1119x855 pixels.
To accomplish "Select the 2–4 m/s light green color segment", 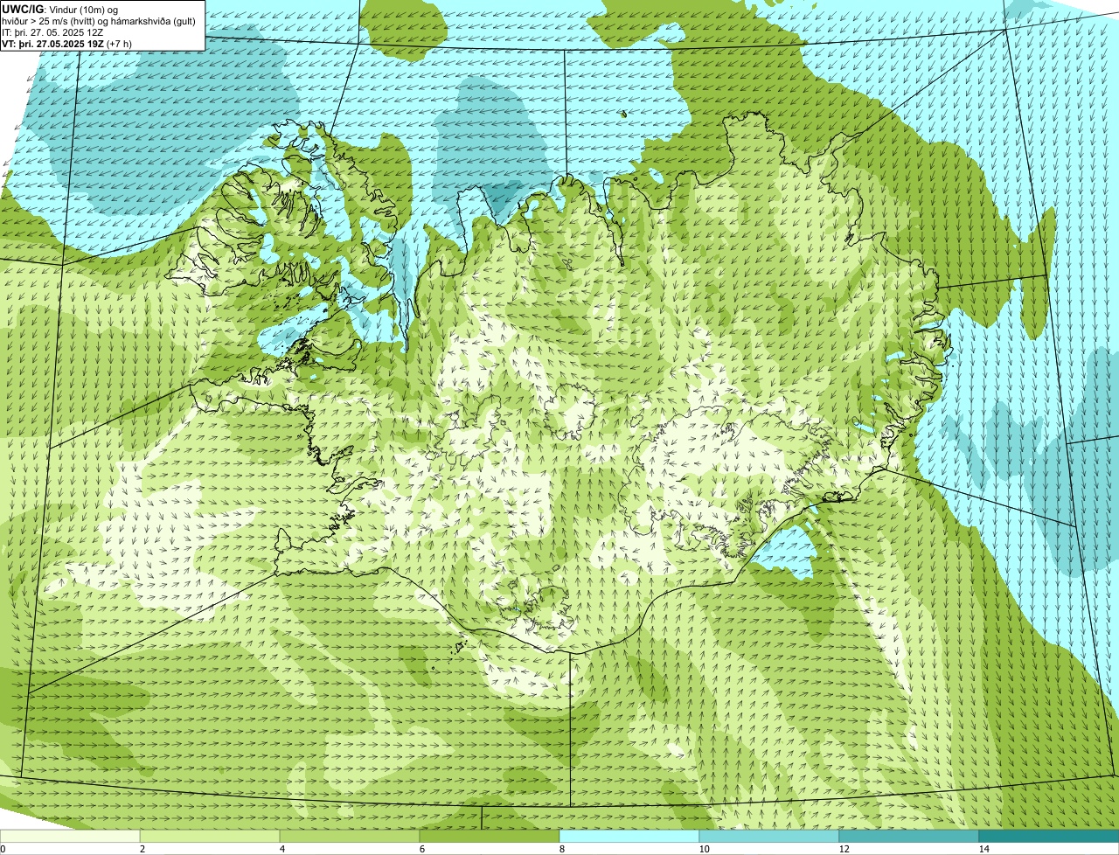I will (210, 836).
